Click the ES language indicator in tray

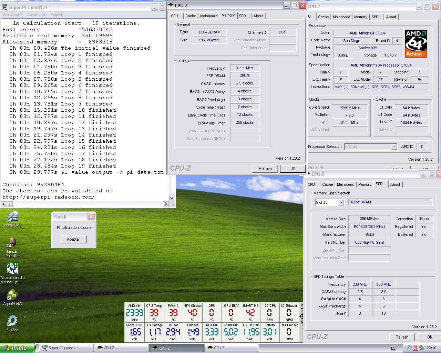click(x=393, y=348)
